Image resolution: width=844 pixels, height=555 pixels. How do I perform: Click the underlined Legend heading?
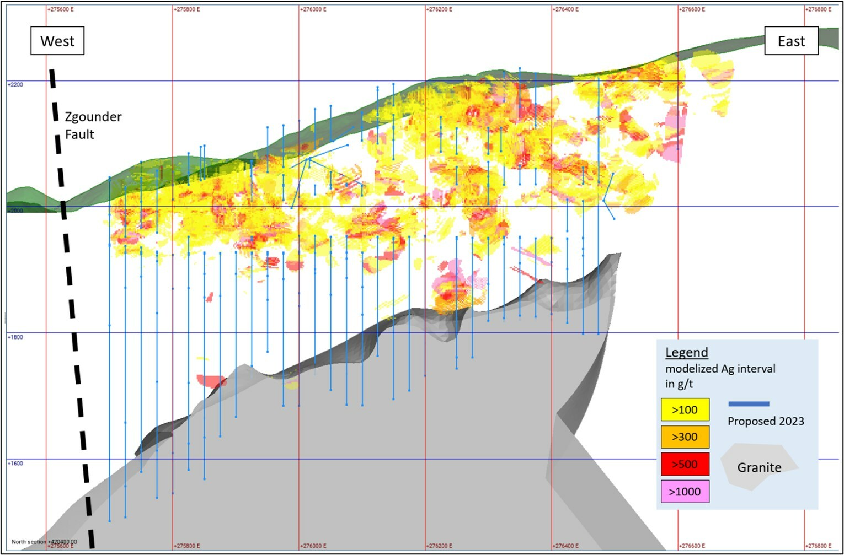click(686, 353)
